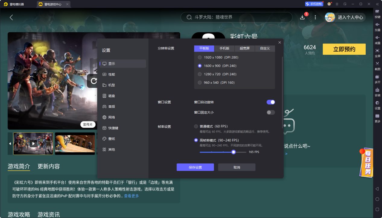Click the Android home circle button
The height and width of the screenshot is (218, 382).
point(377,199)
